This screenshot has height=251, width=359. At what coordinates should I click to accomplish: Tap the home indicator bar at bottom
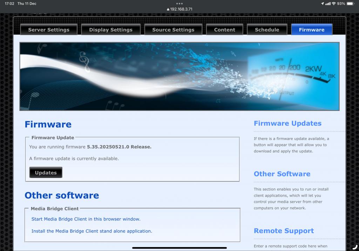pos(179,248)
